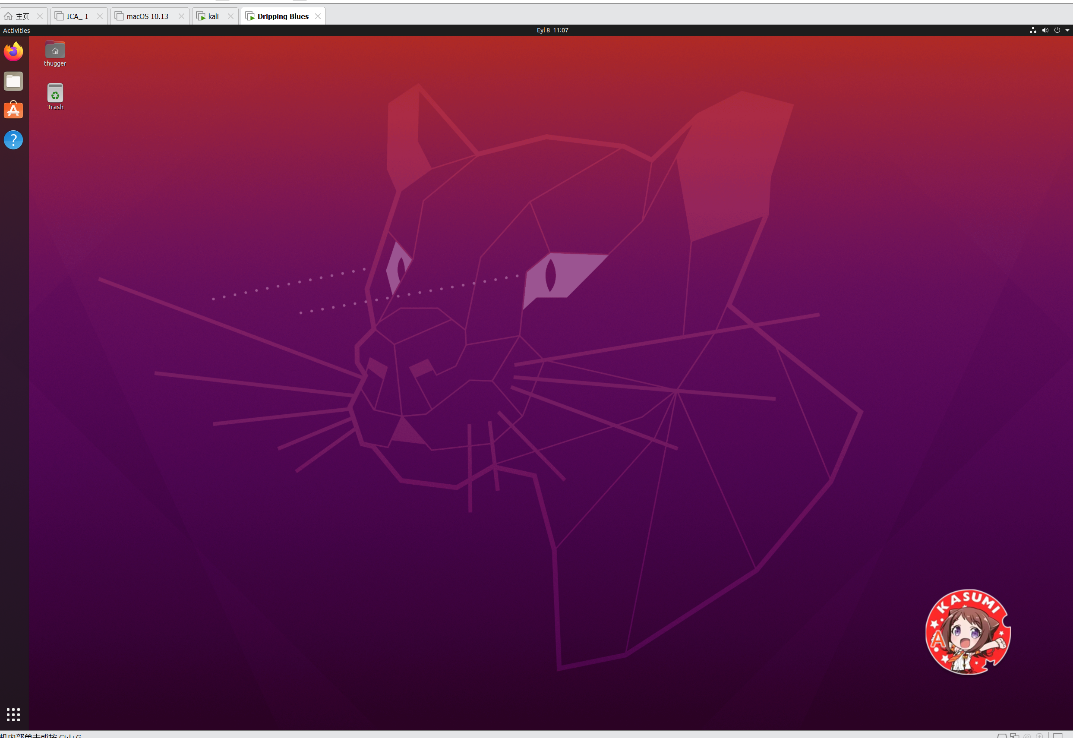Viewport: 1073px width, 738px height.
Task: Launch Firefox from the dock
Action: tap(13, 51)
